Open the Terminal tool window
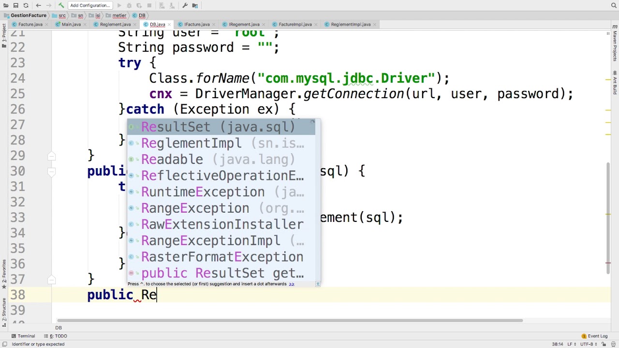Image resolution: width=619 pixels, height=348 pixels. [x=23, y=336]
